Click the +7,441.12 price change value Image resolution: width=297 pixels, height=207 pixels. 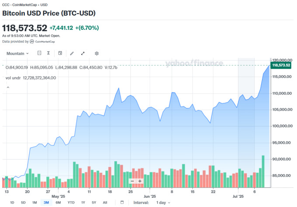pos(61,28)
